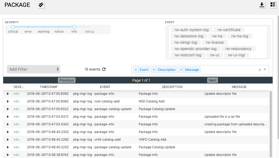Go to the Previous page
The height and width of the screenshot is (158, 279).
[67, 80]
